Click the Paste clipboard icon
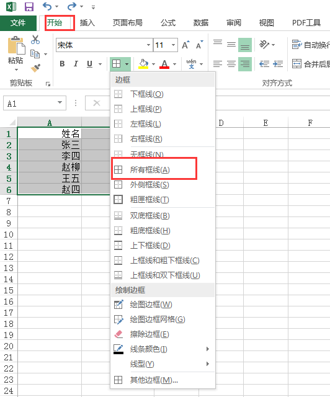The image size is (330, 397). 16,45
